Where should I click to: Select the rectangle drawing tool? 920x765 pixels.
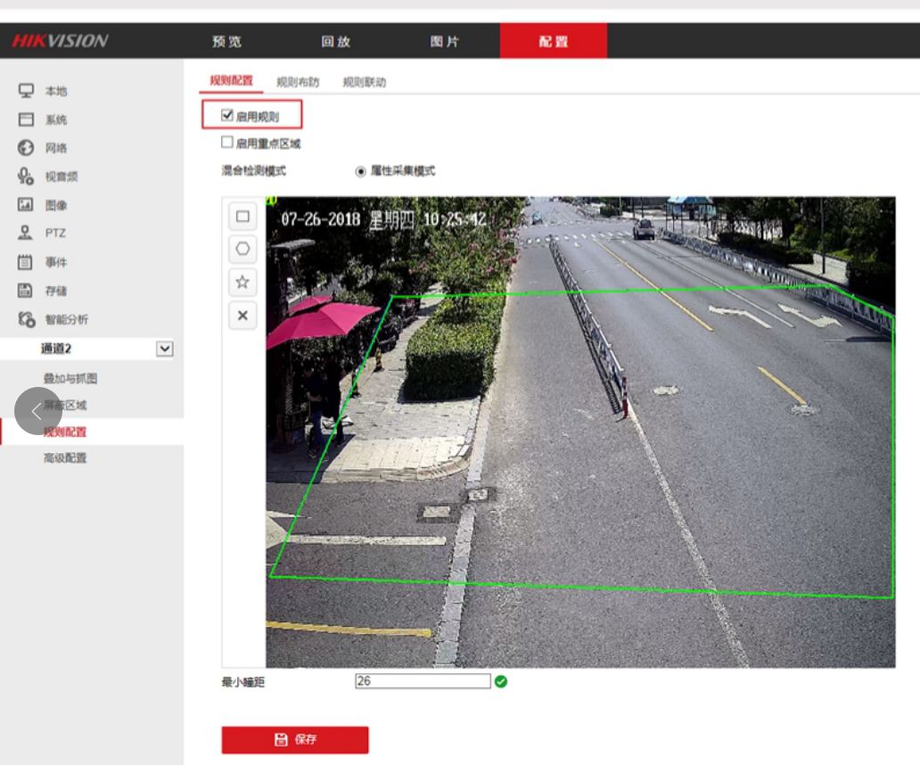point(242,217)
